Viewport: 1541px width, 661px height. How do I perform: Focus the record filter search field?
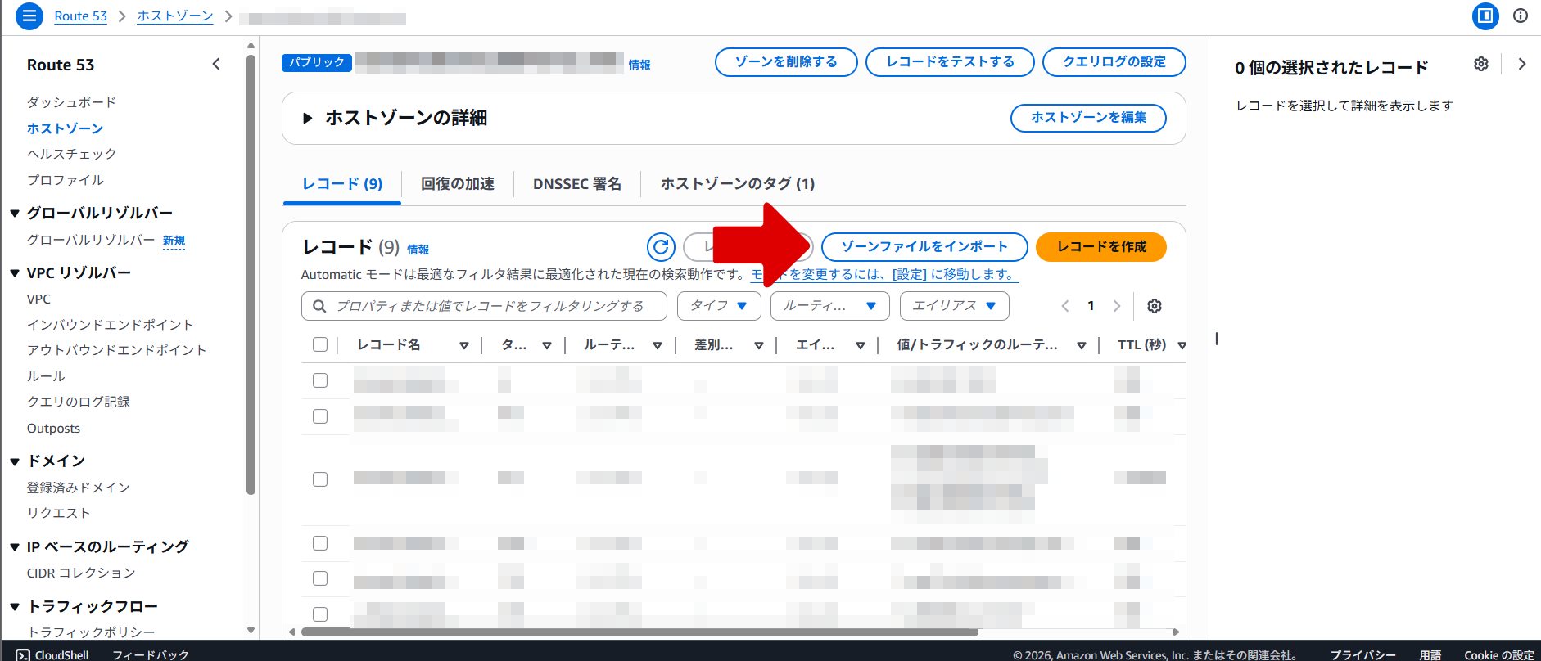[489, 306]
